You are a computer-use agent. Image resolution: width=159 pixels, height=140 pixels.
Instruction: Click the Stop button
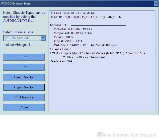[x=24, y=67]
